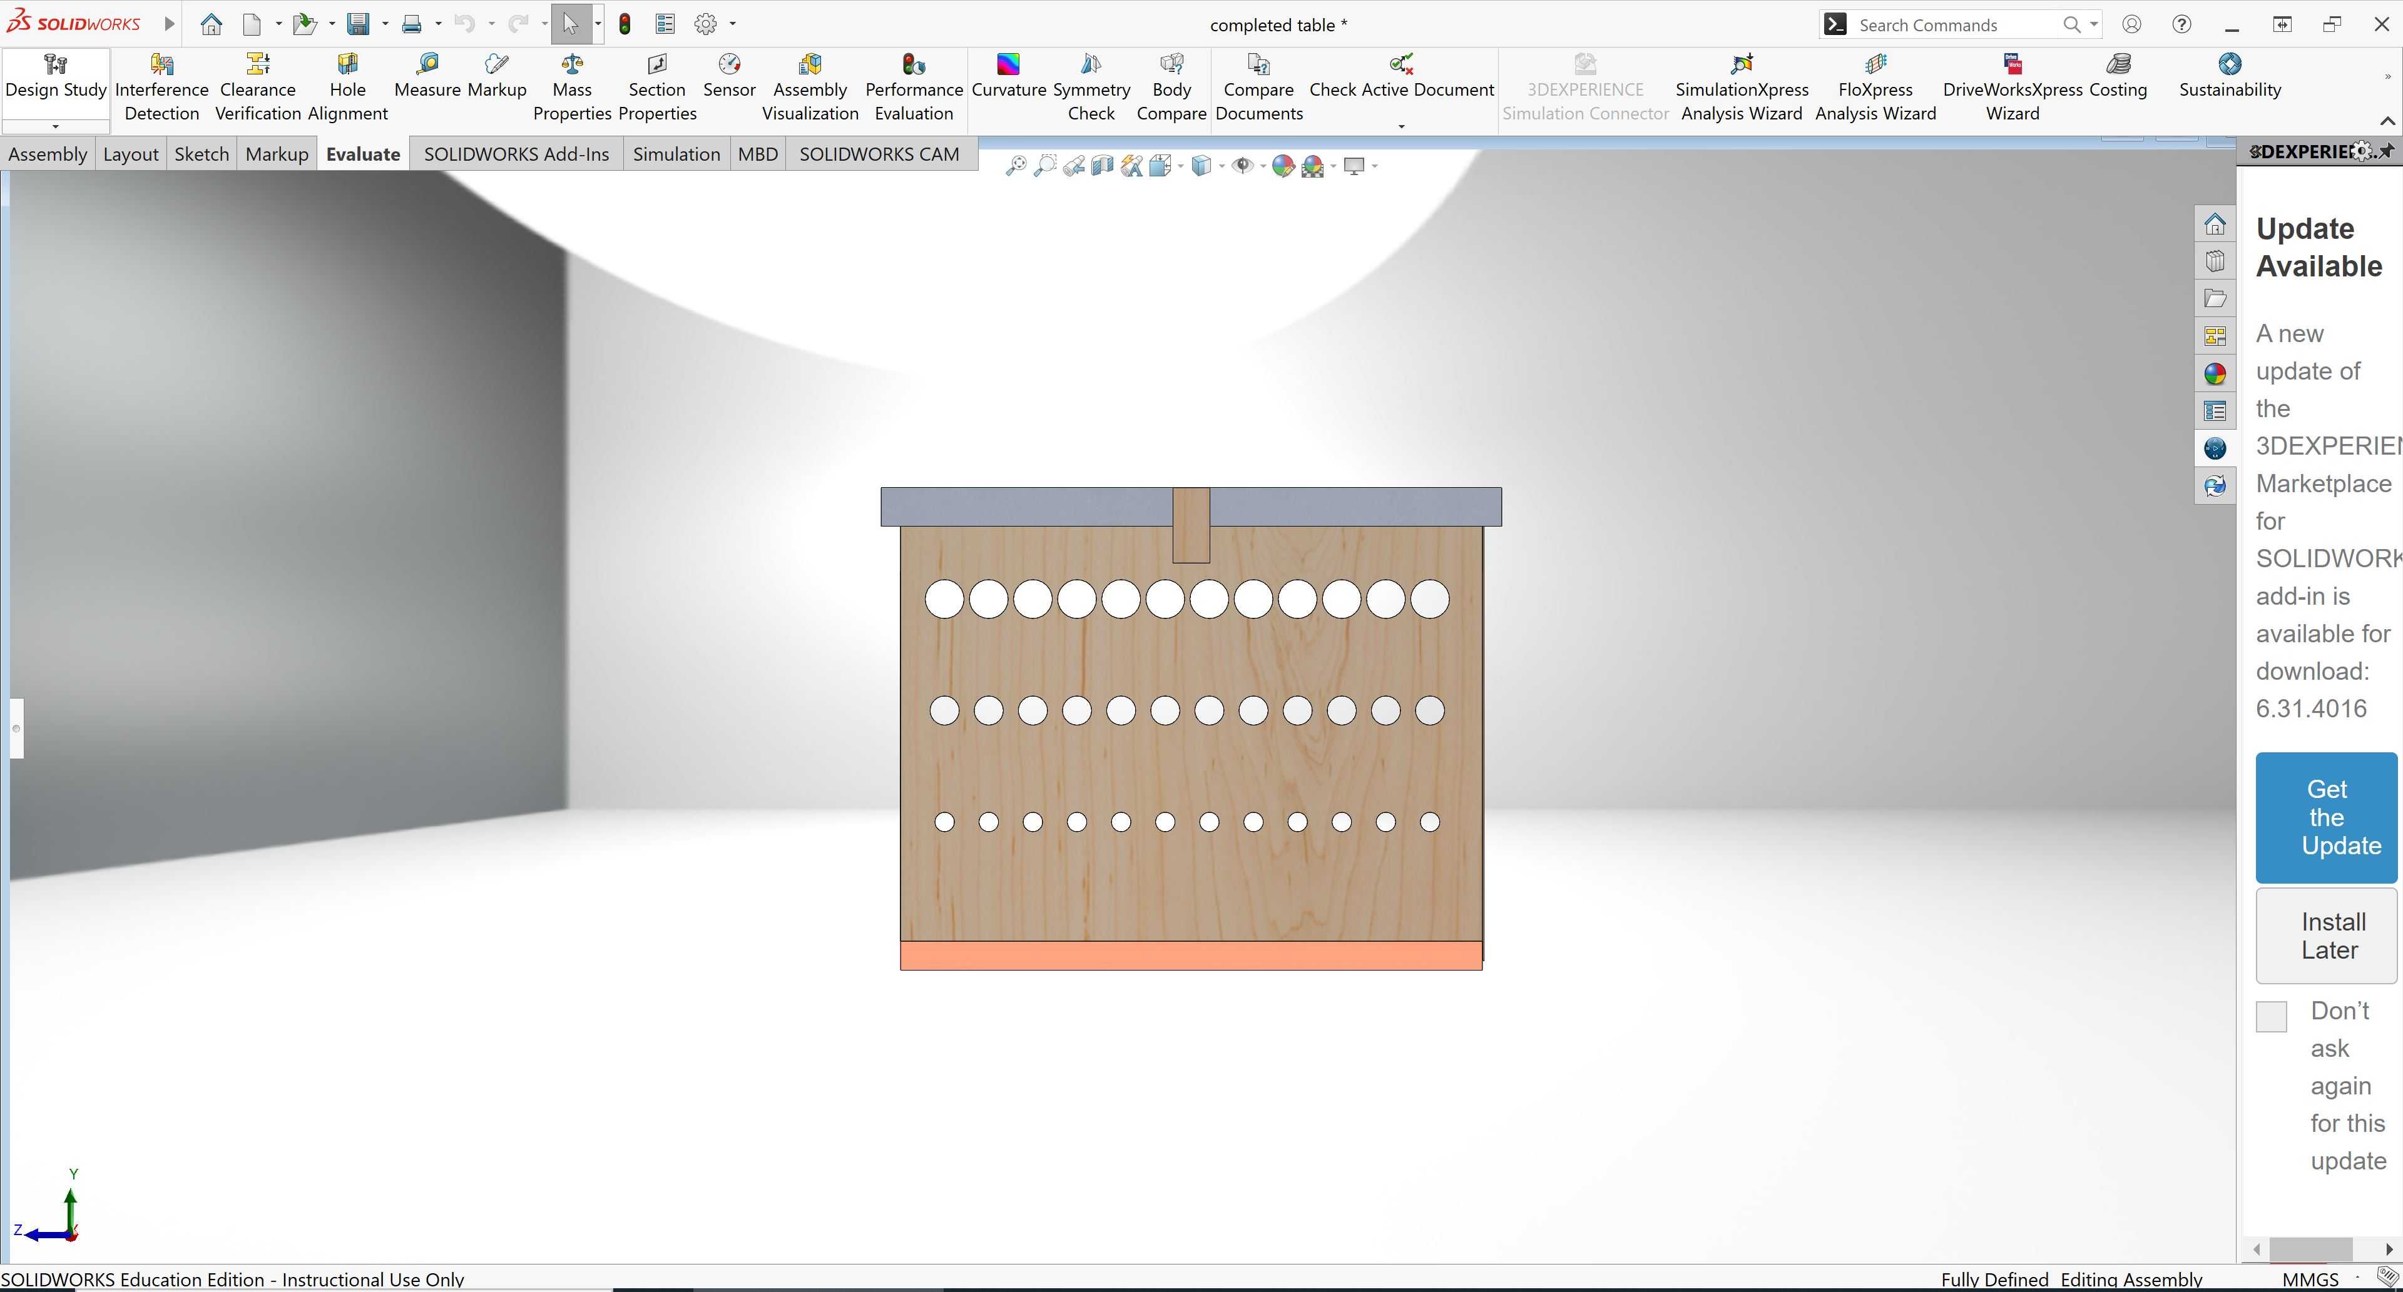Open the Sustainability tool

pos(2230,76)
